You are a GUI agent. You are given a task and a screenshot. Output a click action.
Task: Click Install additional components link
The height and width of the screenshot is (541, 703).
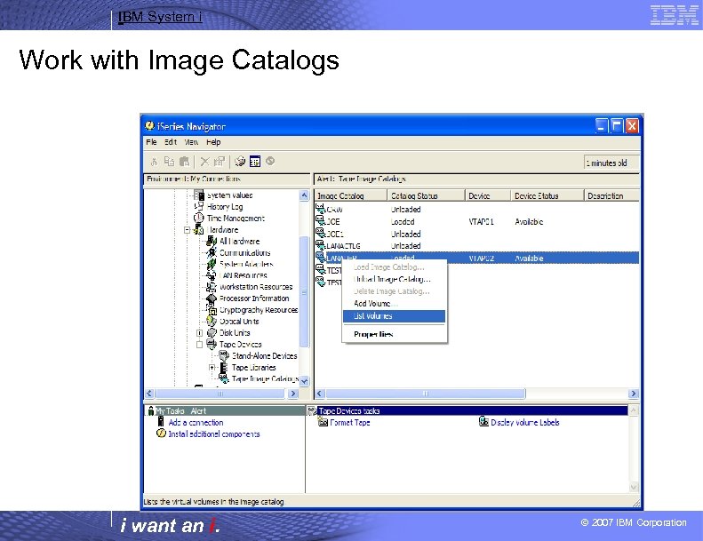click(x=214, y=434)
